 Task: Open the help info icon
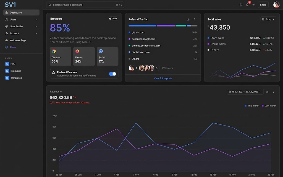pyautogui.click(x=241, y=5)
